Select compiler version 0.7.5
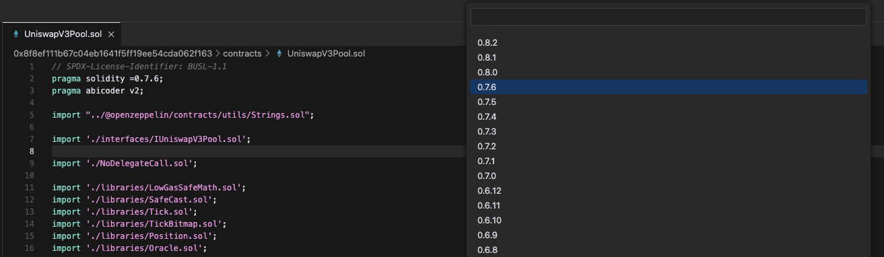Screen dimensions: 884x257 click(668, 102)
